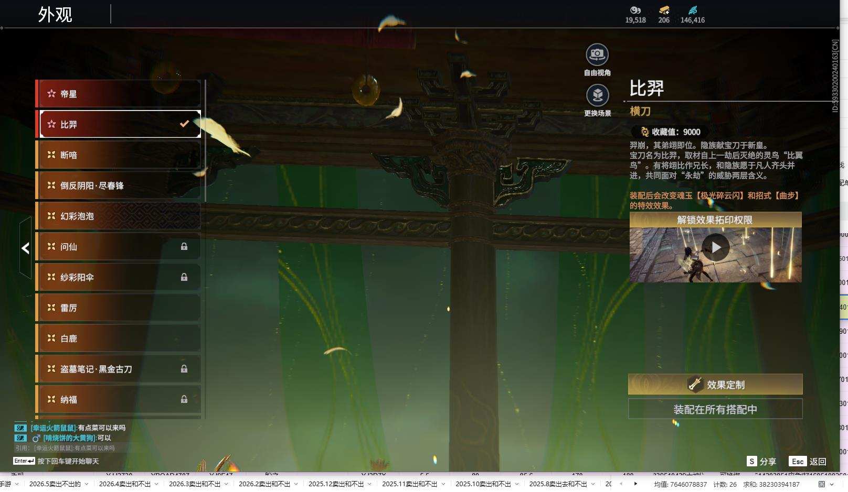848x492 pixels.
Task: Open dropdown arrow on 2025.12卖出和不出 sheet tab
Action: point(369,484)
